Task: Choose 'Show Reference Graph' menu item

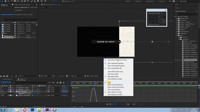Action: pyautogui.click(x=115, y=79)
